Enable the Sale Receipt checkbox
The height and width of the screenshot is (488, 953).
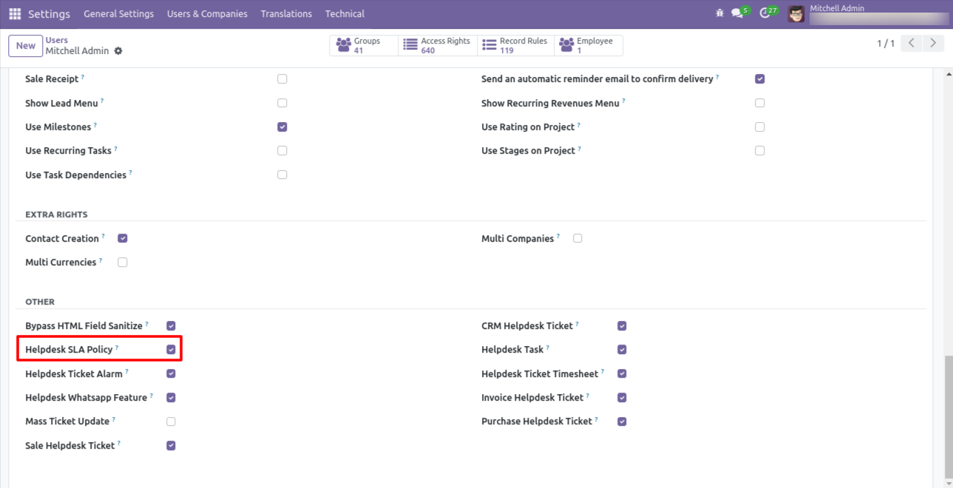[282, 78]
